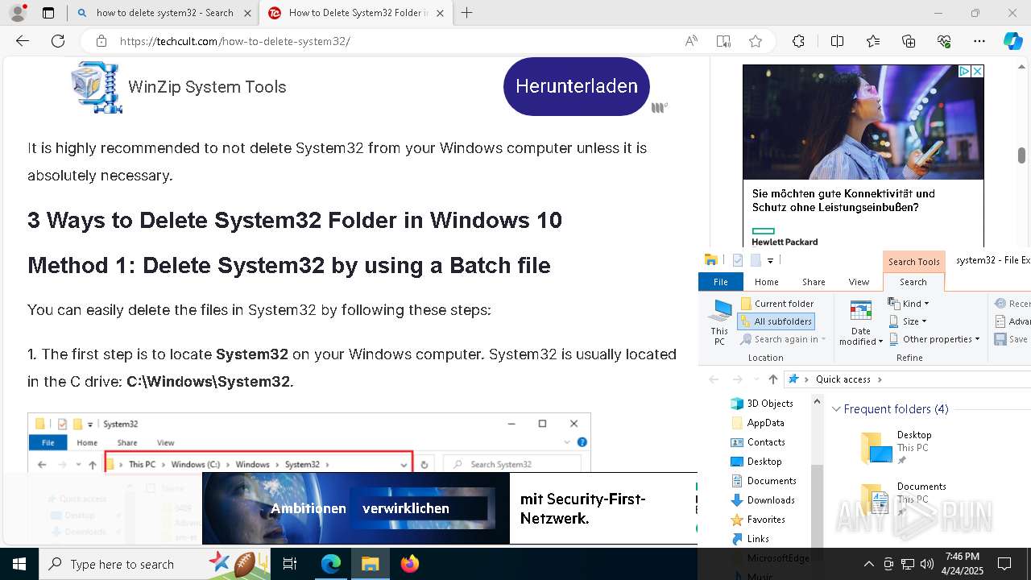The height and width of the screenshot is (580, 1031).
Task: Open Edge Settings and more menu
Action: (979, 41)
